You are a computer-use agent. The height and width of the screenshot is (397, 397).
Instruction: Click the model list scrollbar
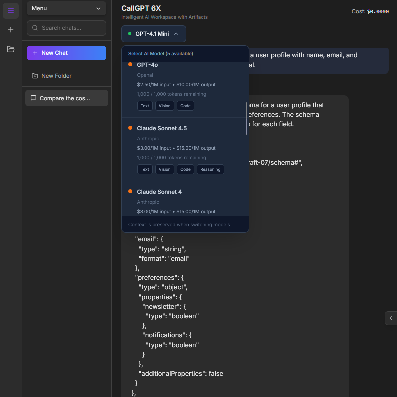(247, 118)
